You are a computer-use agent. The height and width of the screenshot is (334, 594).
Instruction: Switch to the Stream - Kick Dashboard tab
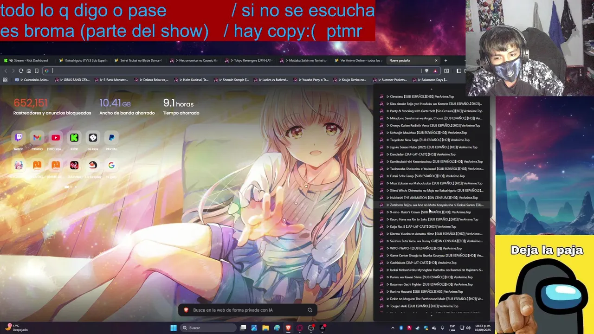[x=29, y=60]
